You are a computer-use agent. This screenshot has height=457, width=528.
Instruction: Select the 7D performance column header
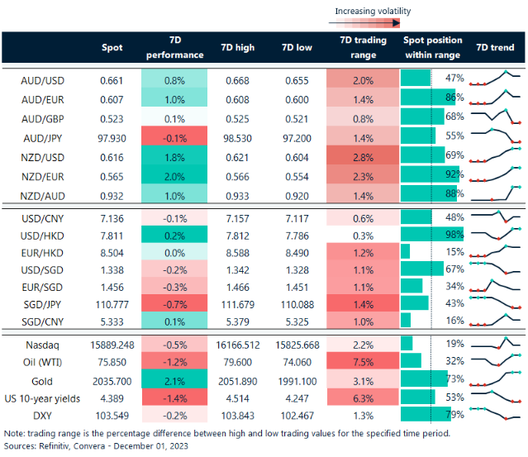click(174, 47)
